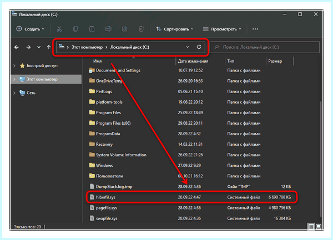Sort by the Имя column header

pyautogui.click(x=98, y=61)
